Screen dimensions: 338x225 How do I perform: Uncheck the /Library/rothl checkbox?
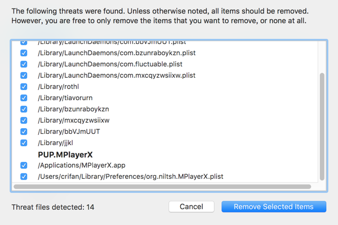[x=24, y=87]
